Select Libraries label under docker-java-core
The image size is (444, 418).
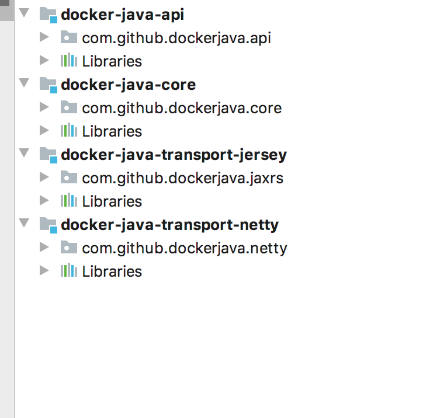[x=112, y=131]
